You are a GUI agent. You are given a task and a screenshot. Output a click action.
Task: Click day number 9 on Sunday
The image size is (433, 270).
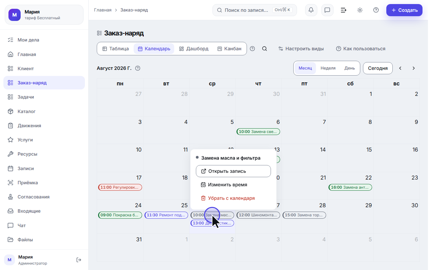pyautogui.click(x=416, y=122)
